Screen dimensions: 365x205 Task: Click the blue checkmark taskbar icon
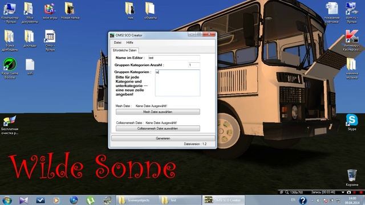click(40, 200)
